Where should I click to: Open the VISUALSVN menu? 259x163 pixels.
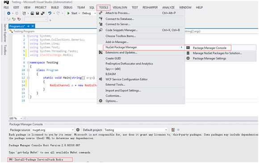(x=120, y=8)
